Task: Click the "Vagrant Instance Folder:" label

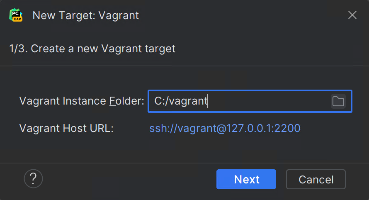Action: click(82, 101)
